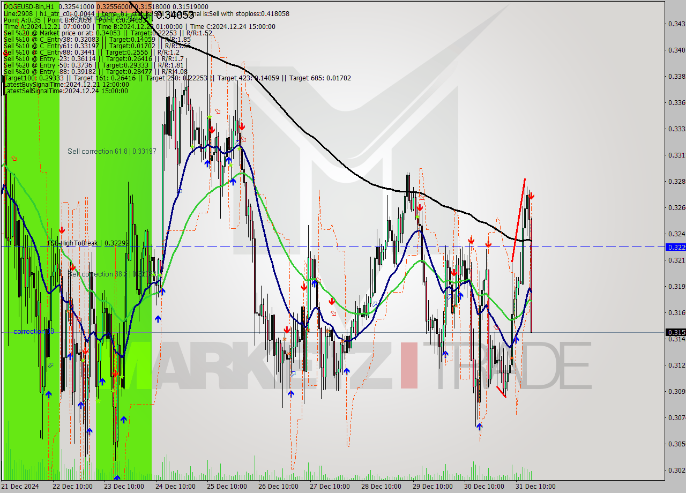
Task: Click the 0.302 price axis label
Action: point(676,470)
